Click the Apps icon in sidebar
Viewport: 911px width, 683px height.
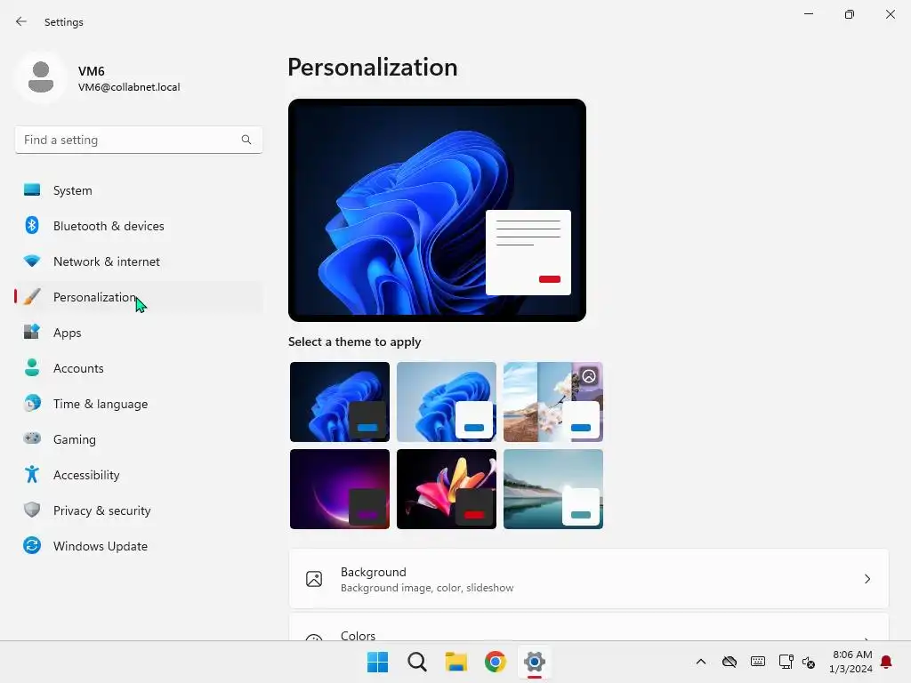tap(32, 333)
